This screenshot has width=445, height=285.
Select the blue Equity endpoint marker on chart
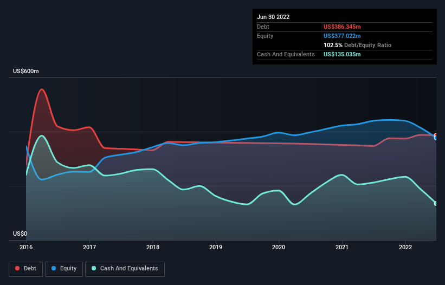436,138
